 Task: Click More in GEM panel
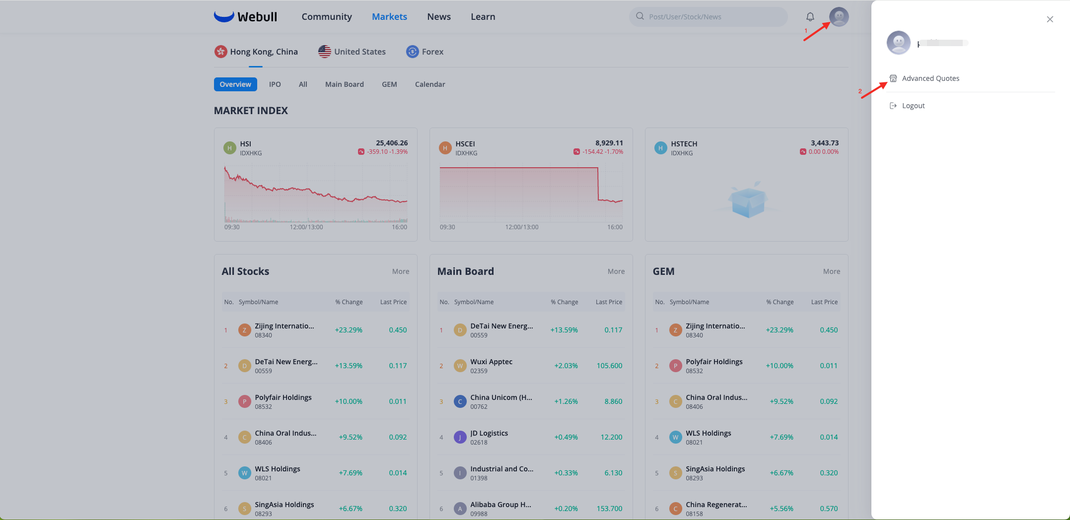(x=831, y=271)
